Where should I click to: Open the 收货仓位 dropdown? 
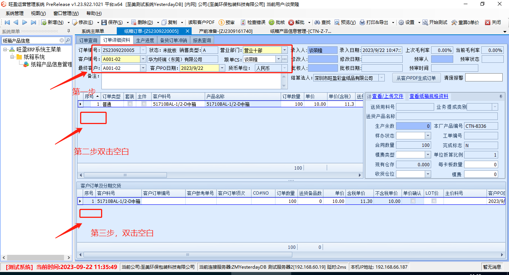[x=428, y=174]
